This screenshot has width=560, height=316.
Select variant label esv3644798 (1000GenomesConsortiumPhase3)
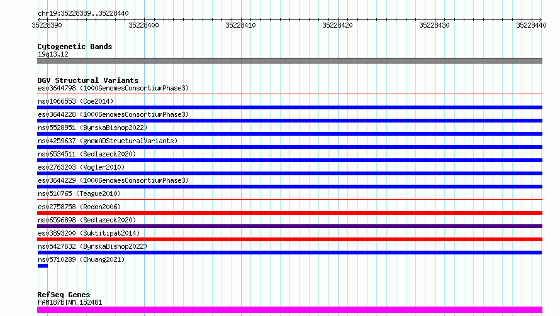pos(113,88)
